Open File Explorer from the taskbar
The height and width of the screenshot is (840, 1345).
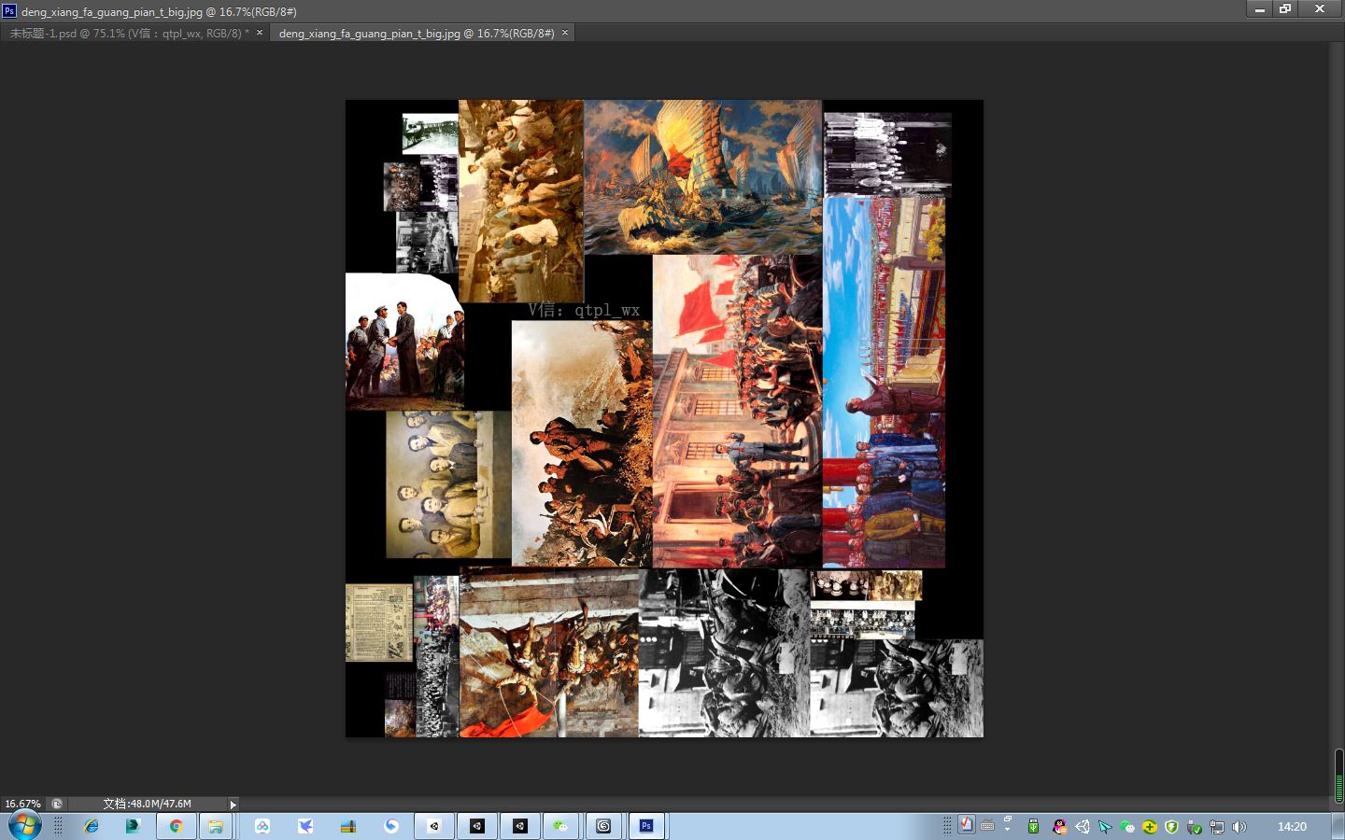point(216,826)
